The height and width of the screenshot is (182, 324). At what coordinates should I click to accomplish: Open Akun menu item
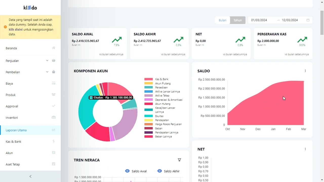tap(30, 153)
